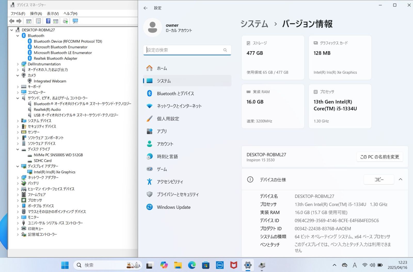Viewport: 413px width, 272px height.
Task: Click the owner account profile picture
Action: 153,27
